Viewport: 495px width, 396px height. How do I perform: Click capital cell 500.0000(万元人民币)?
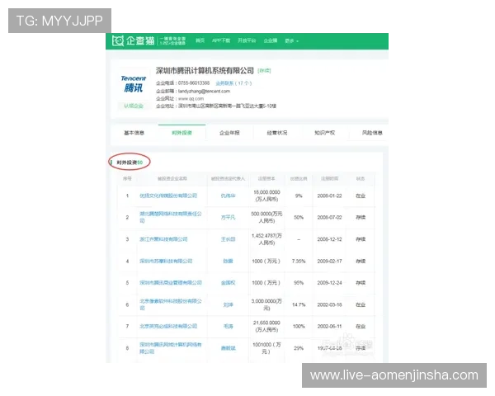(266, 217)
